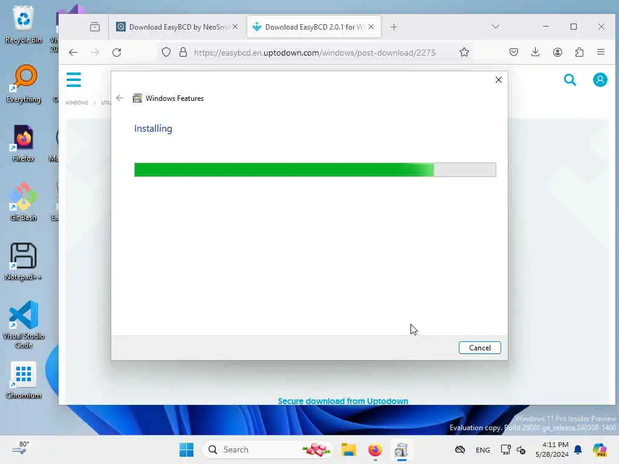Open clock and calendar at 4:11 PM
This screenshot has height=464, width=619.
552,449
